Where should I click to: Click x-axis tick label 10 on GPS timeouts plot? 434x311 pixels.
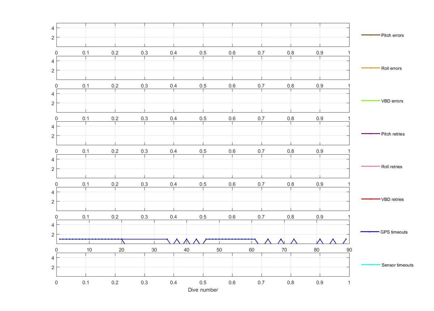pyautogui.click(x=89, y=250)
